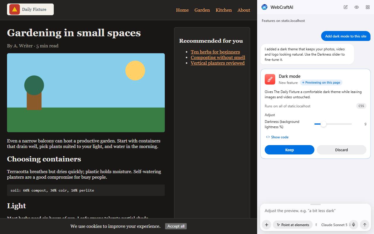374x234 pixels.
Task: Open Ten herbs for beginners link
Action: (x=215, y=52)
